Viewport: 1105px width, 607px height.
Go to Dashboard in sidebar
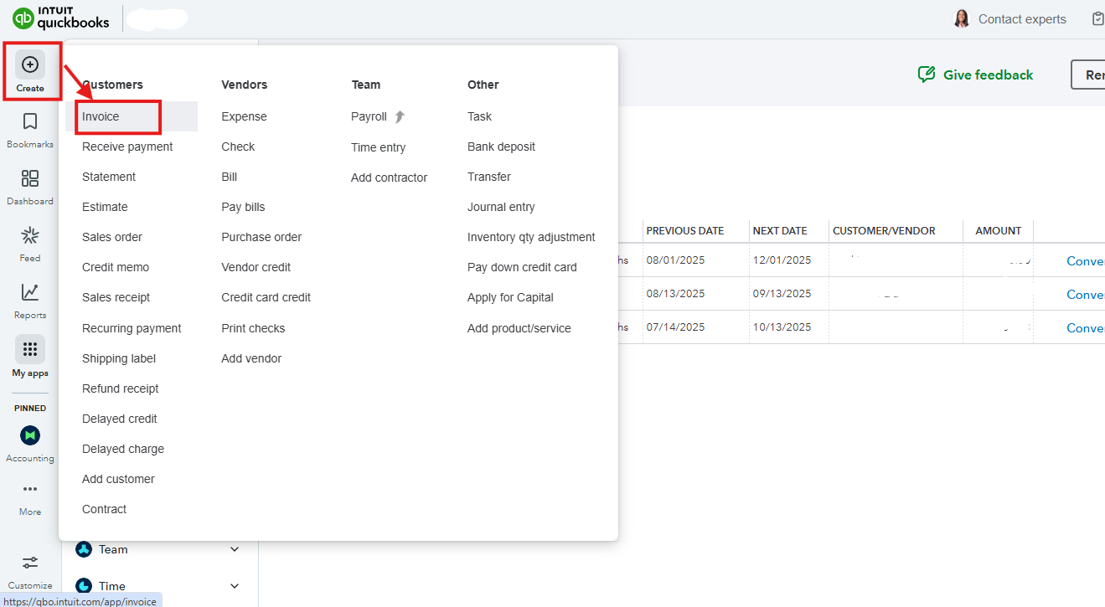pos(30,178)
